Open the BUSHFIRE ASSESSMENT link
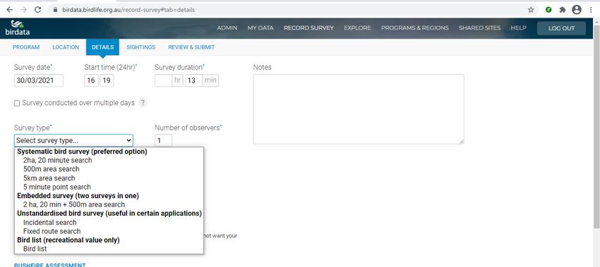The width and height of the screenshot is (600, 267). click(x=49, y=265)
